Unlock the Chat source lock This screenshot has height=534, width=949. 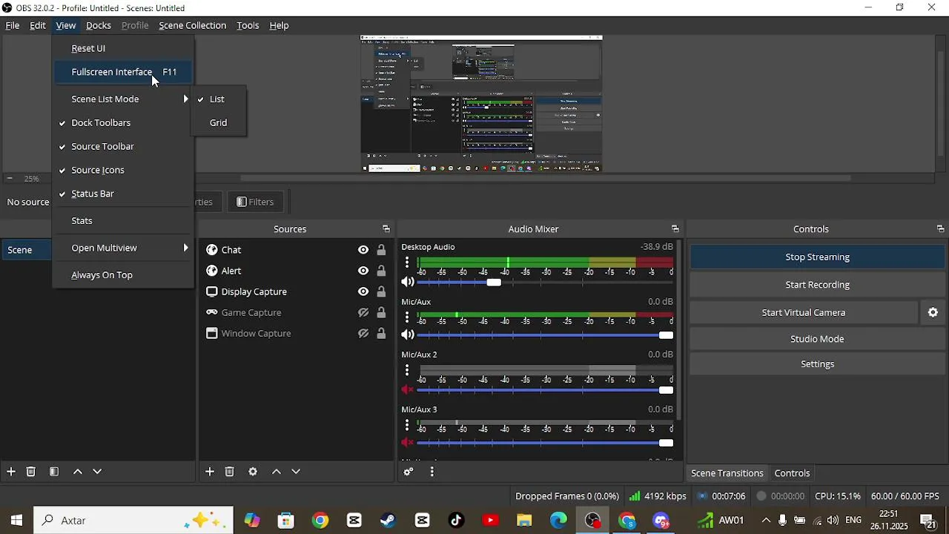tap(381, 250)
